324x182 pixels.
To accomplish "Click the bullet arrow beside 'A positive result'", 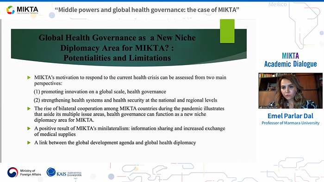I will [29, 128].
